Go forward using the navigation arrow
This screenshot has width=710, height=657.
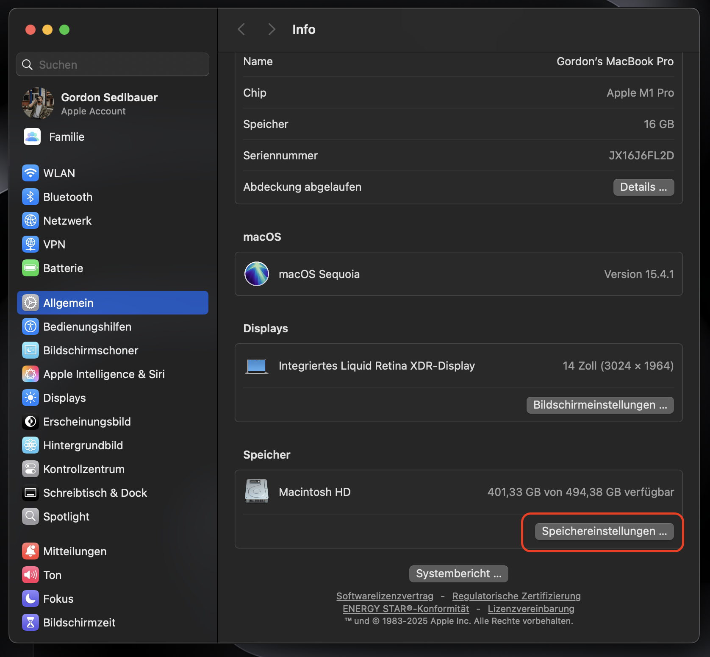pos(271,29)
